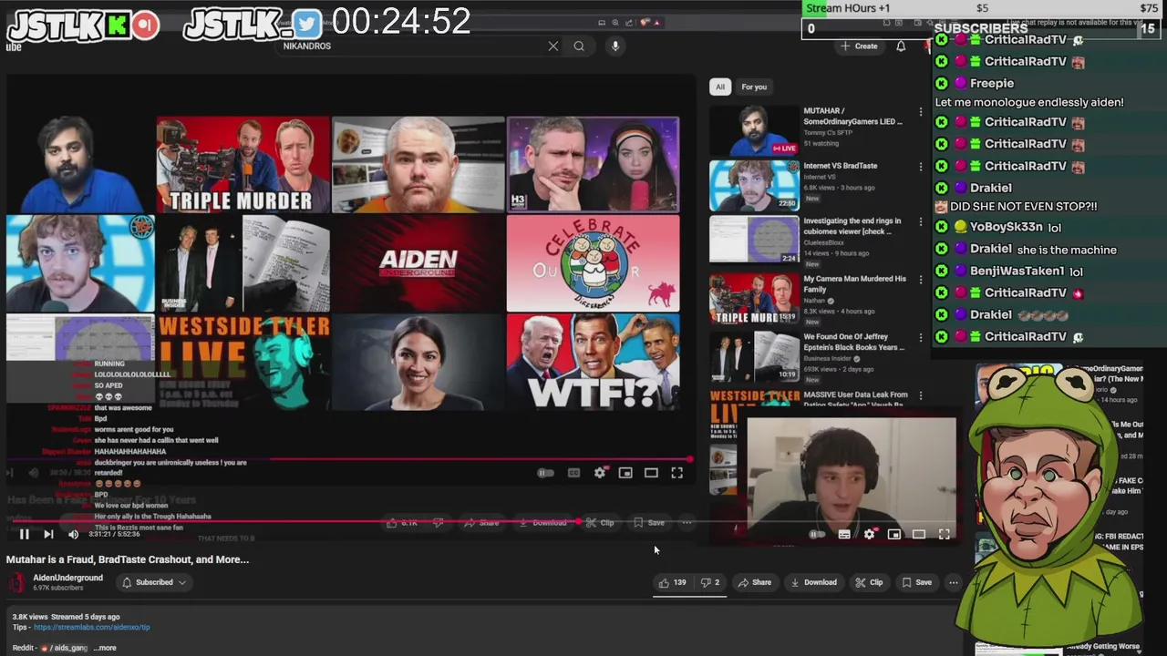Like the video showing 139 likes
The height and width of the screenshot is (656, 1167).
pyautogui.click(x=672, y=582)
